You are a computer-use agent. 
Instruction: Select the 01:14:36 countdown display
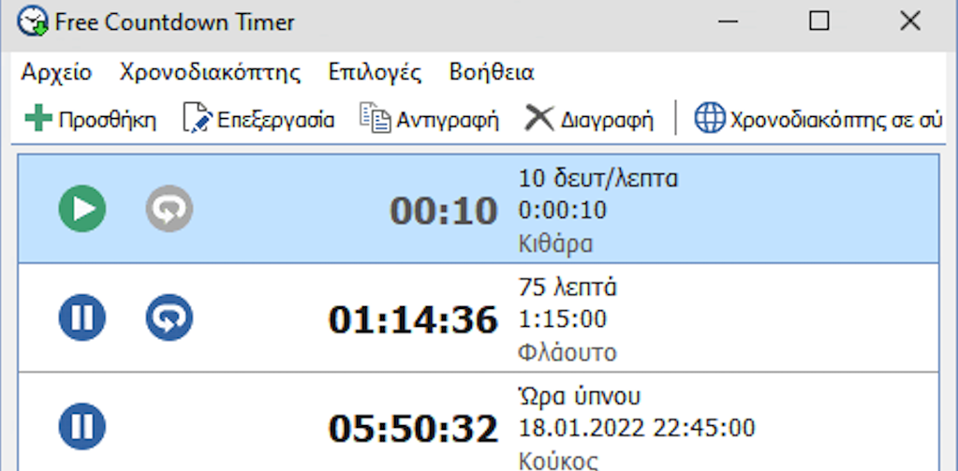(412, 320)
